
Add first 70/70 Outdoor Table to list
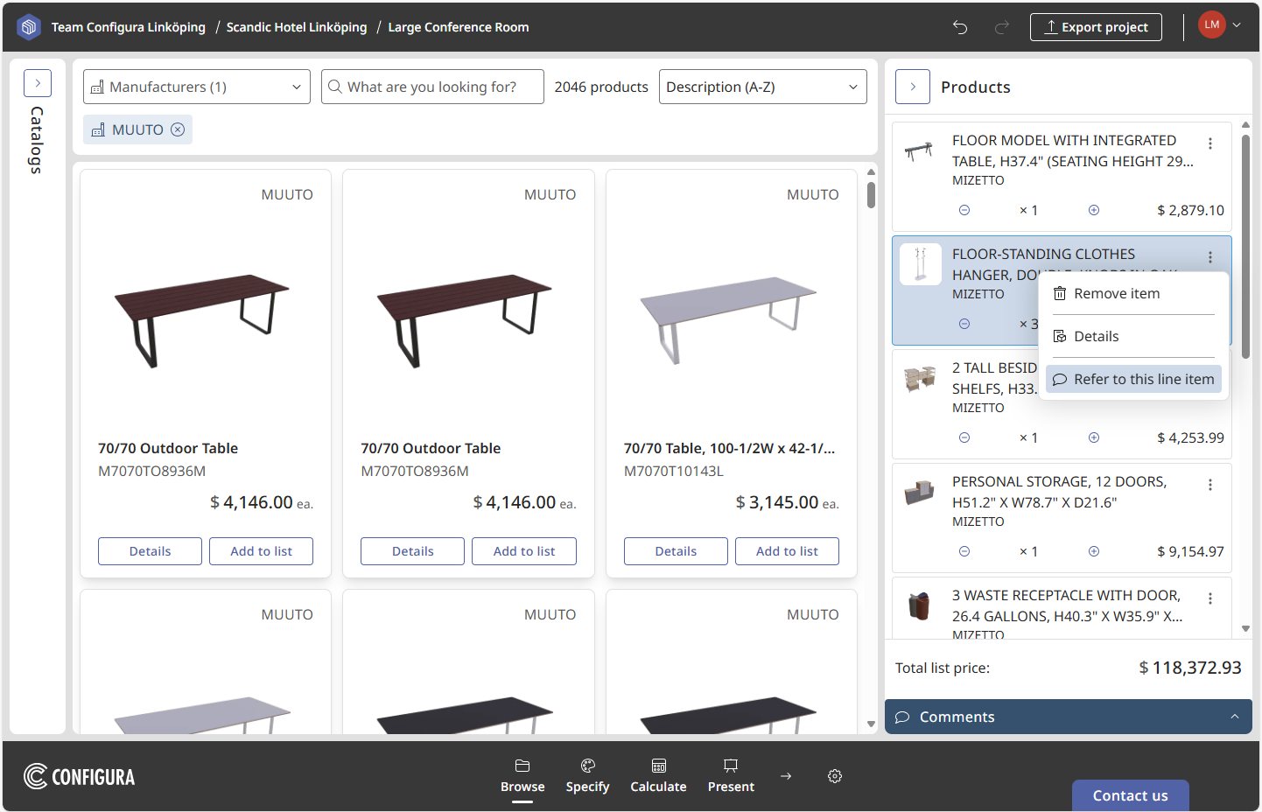[261, 551]
